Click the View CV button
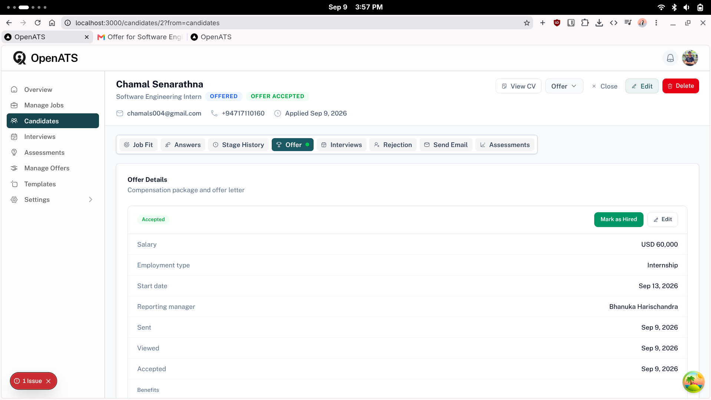 pos(518,86)
